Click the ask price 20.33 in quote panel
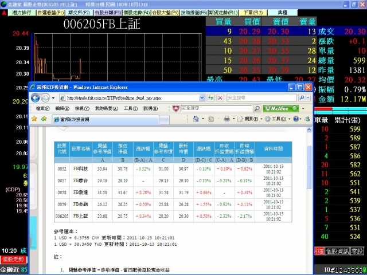Viewport: 367px width, 275px height. coord(278,41)
